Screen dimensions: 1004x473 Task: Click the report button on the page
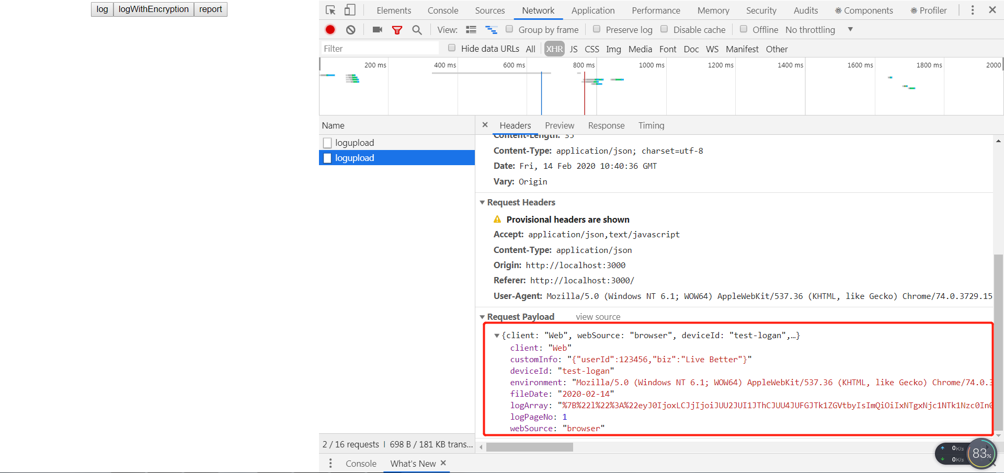(210, 9)
